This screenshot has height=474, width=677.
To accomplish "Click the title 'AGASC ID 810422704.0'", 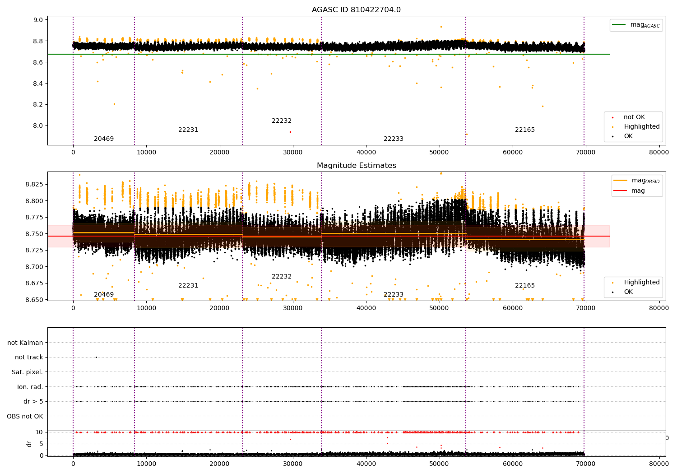I will (356, 10).
